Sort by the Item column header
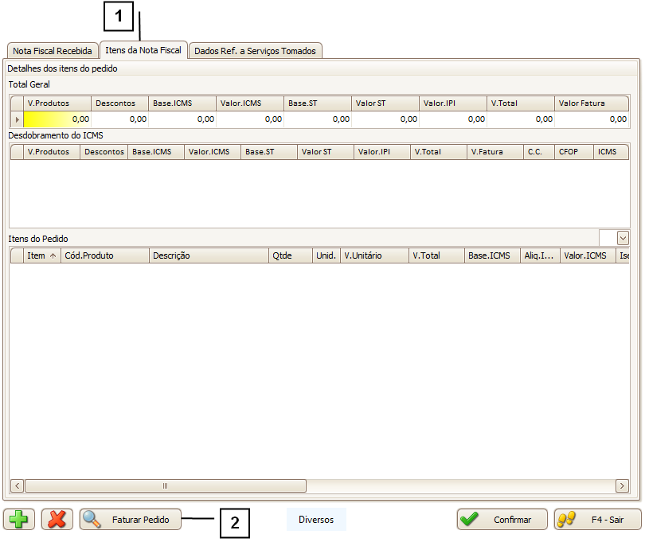Viewport: 645px width, 542px height. pos(41,255)
